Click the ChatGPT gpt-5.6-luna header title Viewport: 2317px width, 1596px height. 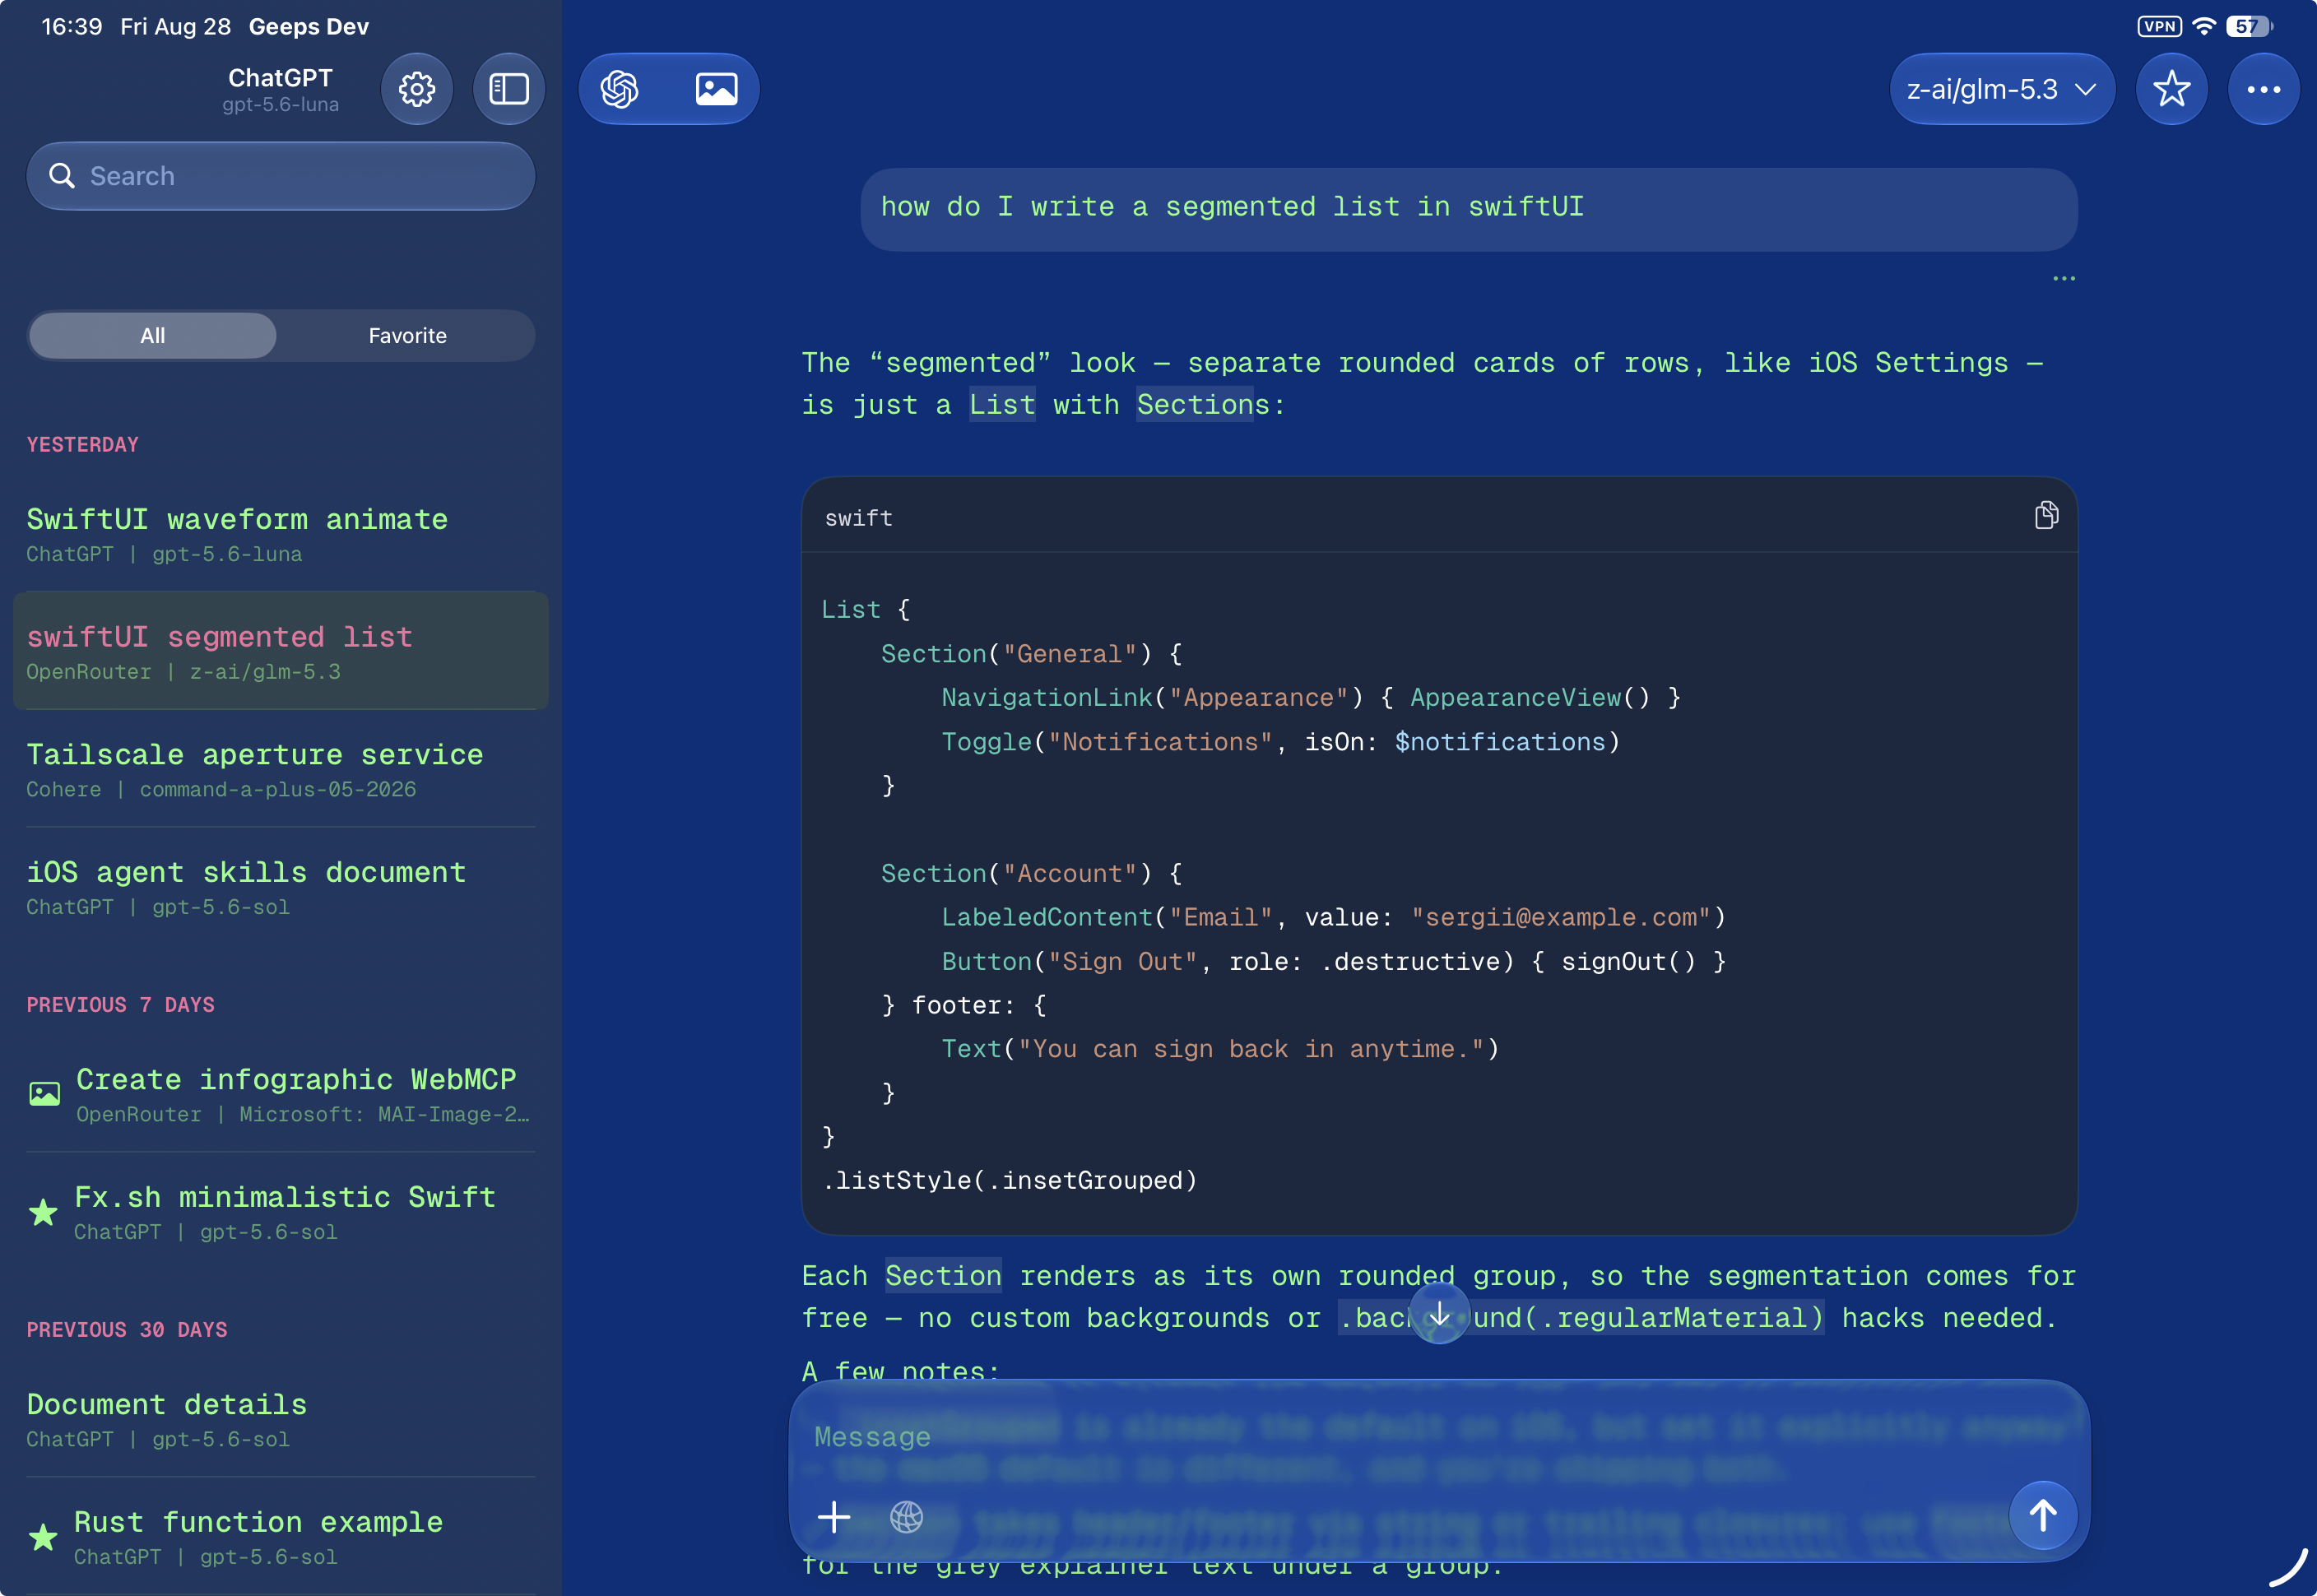tap(280, 89)
